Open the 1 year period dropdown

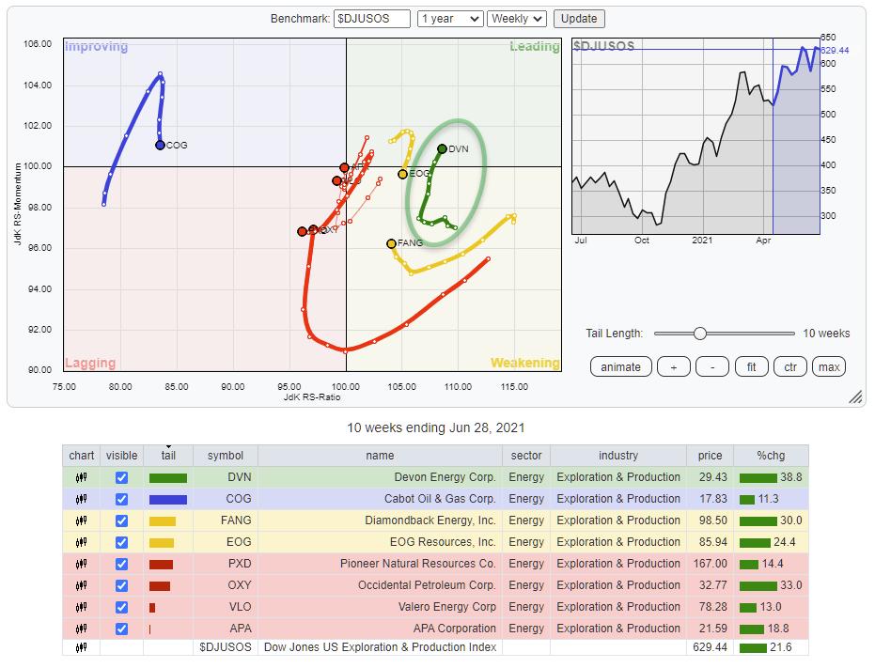[451, 19]
